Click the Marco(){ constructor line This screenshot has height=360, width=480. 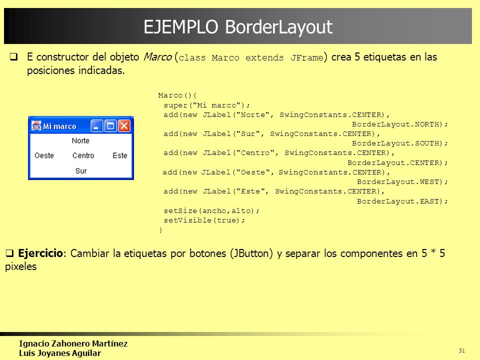pyautogui.click(x=177, y=95)
